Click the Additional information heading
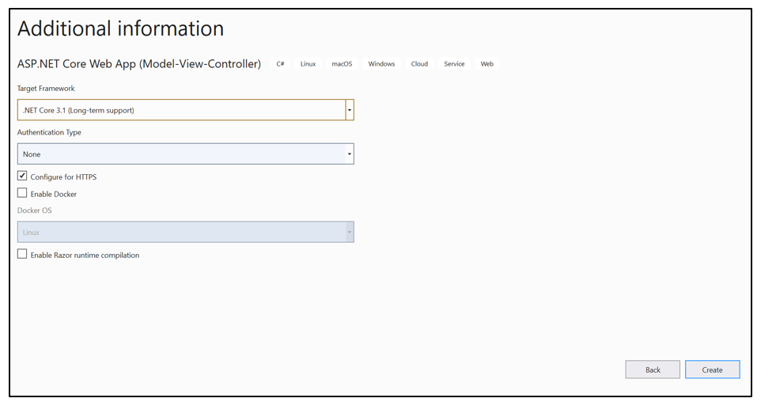 pyautogui.click(x=120, y=29)
